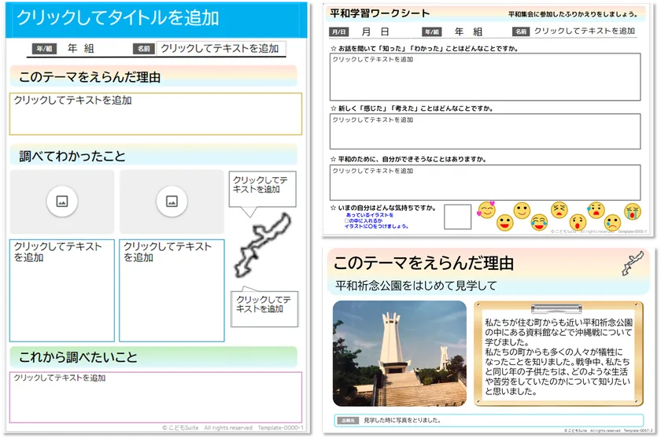The height and width of the screenshot is (439, 661).
Task: Select the loudly crying emoji at far right
Action: point(632,212)
